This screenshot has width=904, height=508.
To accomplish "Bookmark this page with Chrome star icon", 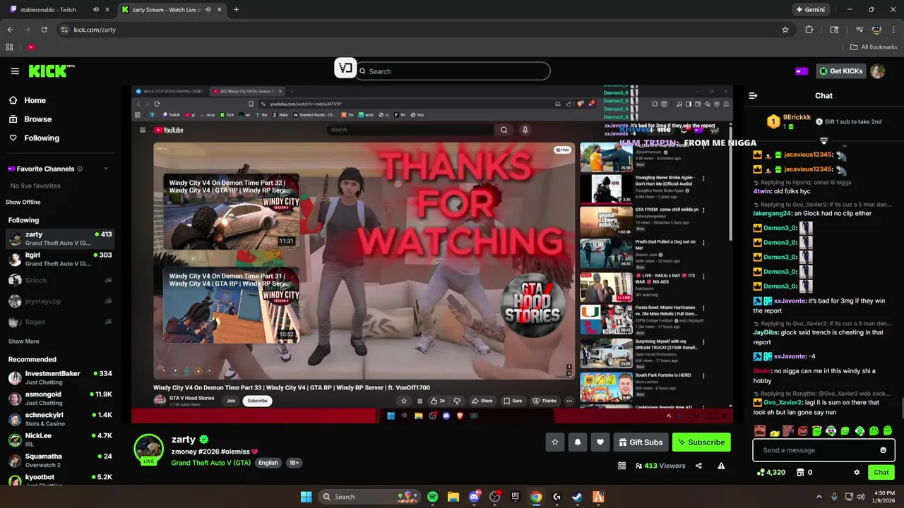I will [785, 30].
